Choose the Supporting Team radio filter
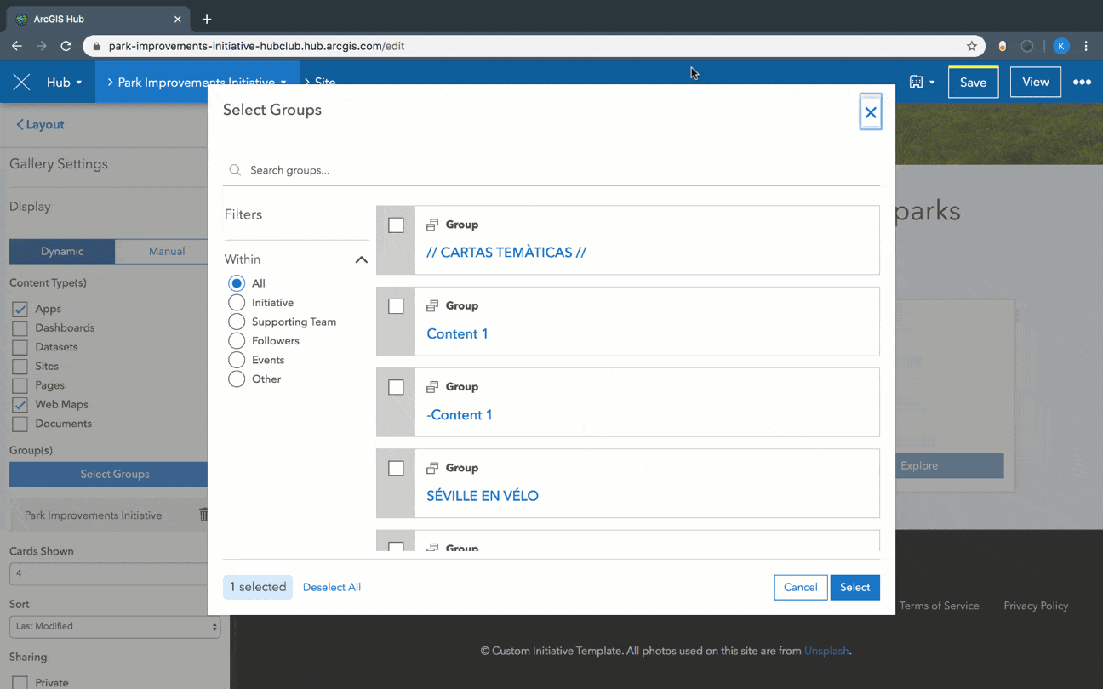This screenshot has width=1103, height=689. coord(237,322)
